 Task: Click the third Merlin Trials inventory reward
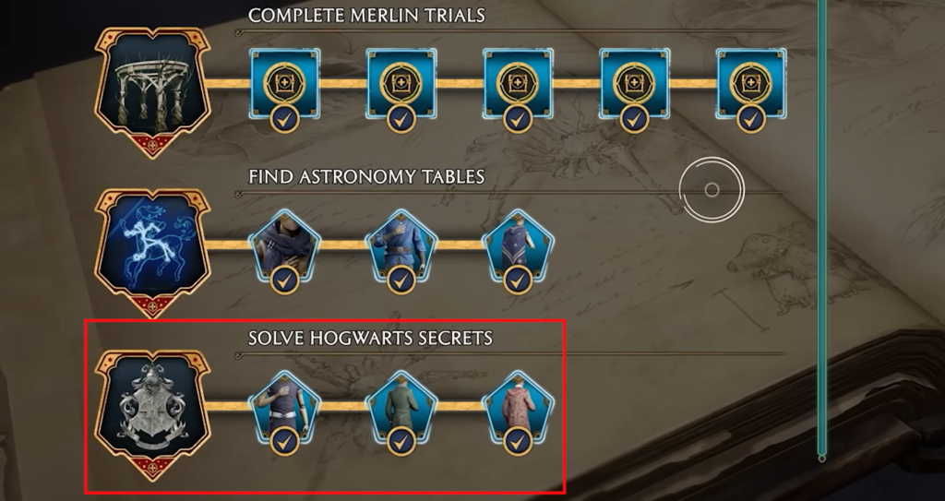(518, 83)
